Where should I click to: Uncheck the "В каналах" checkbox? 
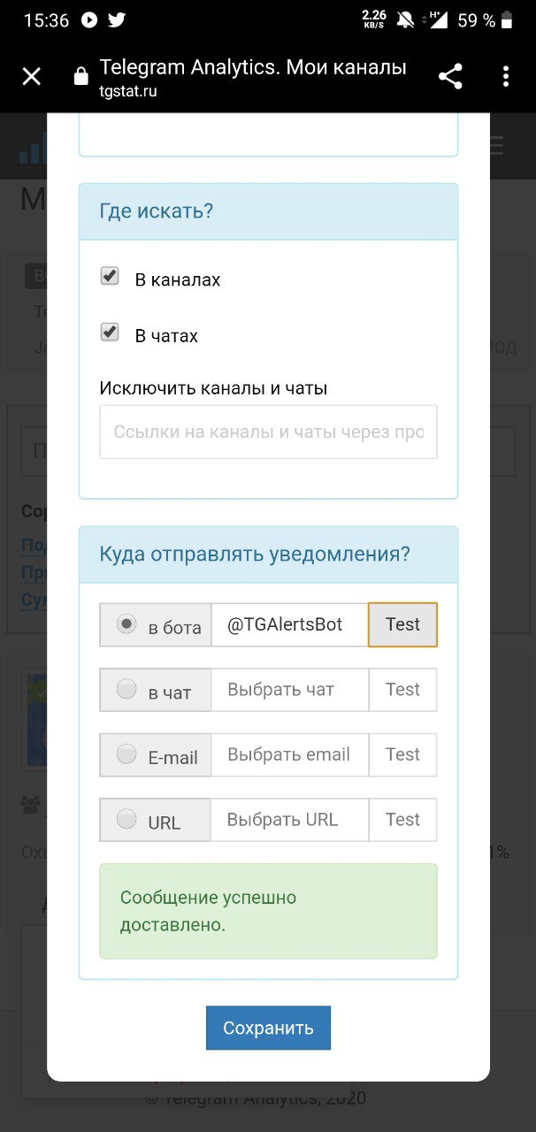tap(110, 276)
